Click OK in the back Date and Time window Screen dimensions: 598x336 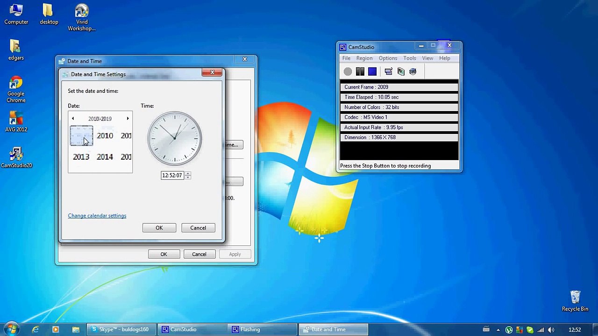(164, 254)
